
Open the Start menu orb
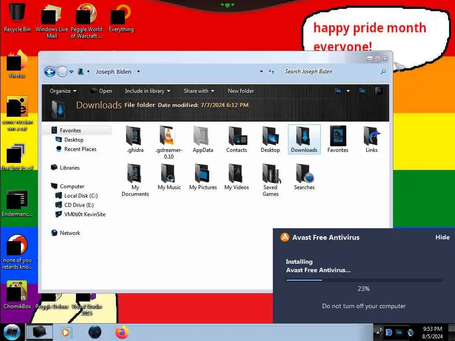pyautogui.click(x=12, y=332)
